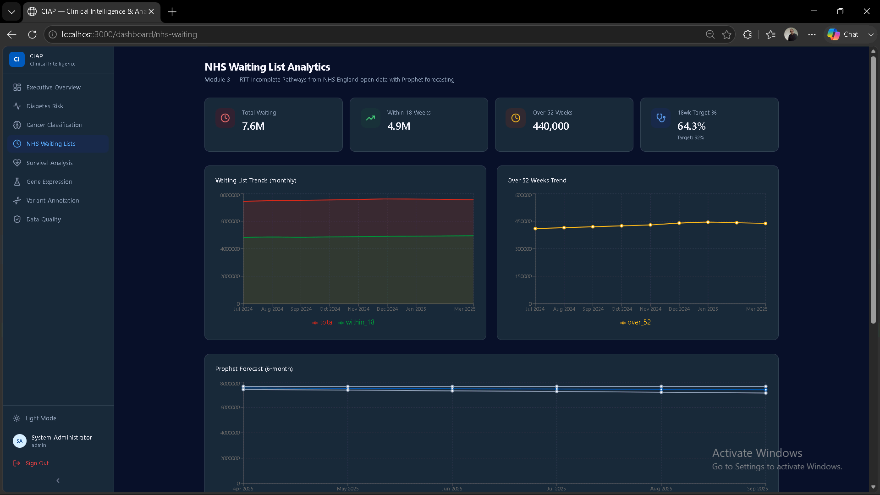Open the browser extensions icon

coord(748,34)
